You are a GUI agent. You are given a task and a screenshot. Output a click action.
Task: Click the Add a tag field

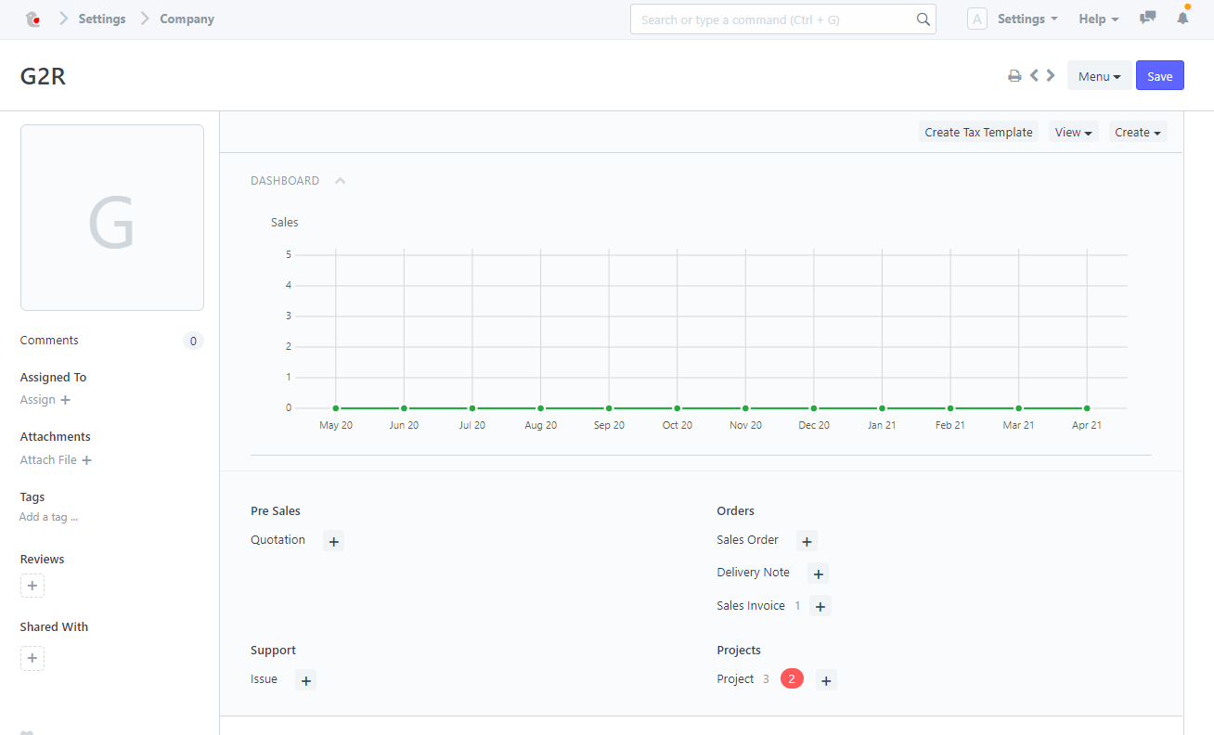coord(49,517)
